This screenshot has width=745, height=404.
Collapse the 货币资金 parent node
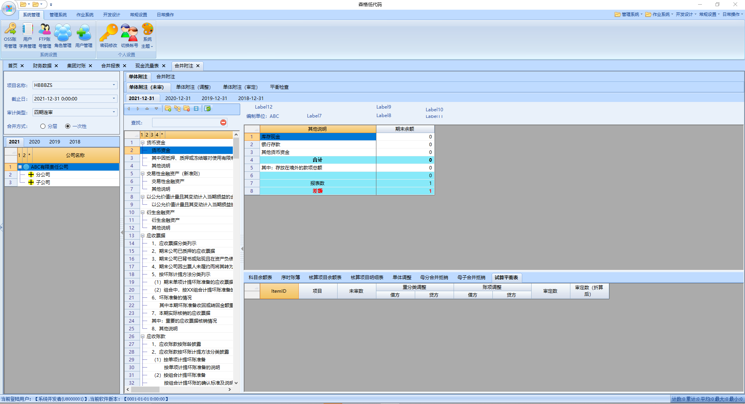click(x=142, y=143)
